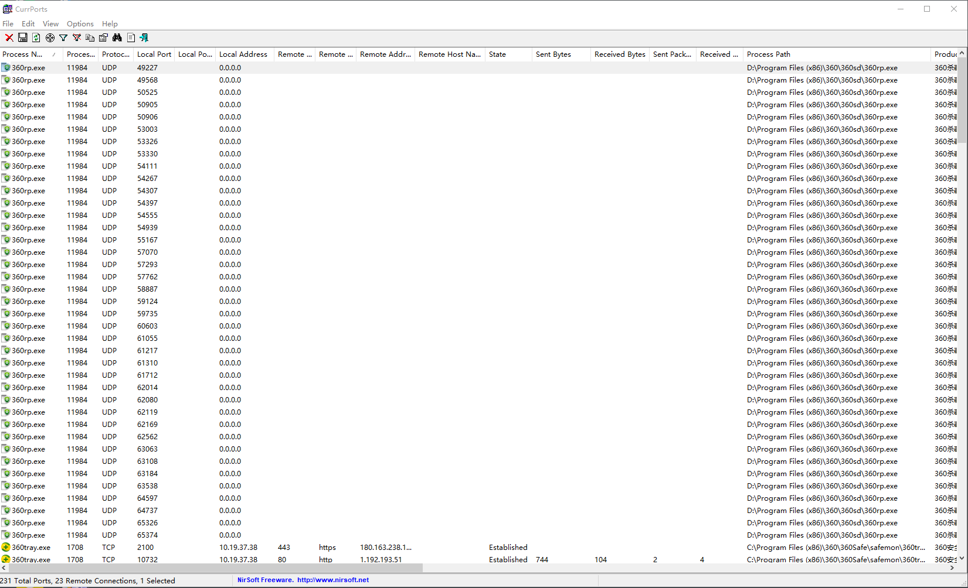Open the View menu
This screenshot has width=968, height=588.
coord(50,24)
